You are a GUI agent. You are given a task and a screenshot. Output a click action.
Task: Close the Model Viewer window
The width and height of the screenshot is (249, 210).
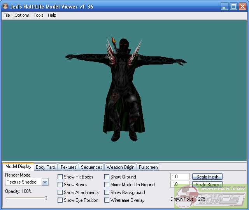click(x=243, y=7)
